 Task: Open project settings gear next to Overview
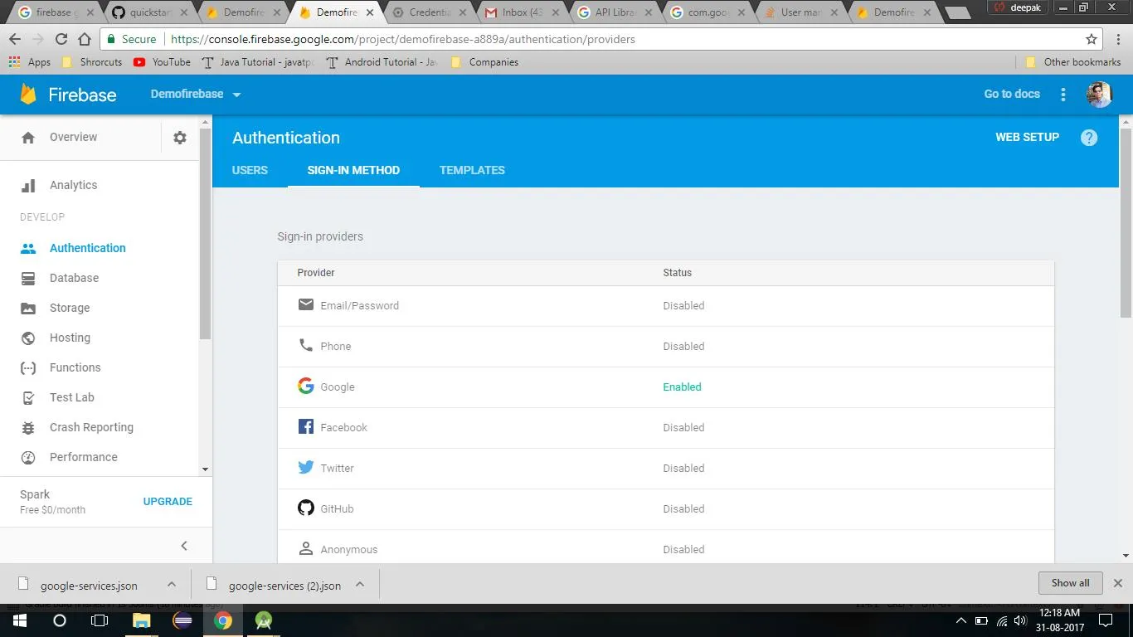[180, 138]
